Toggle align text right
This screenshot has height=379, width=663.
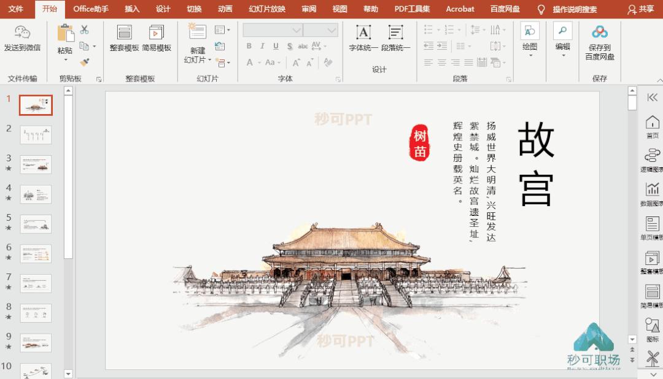pos(456,63)
